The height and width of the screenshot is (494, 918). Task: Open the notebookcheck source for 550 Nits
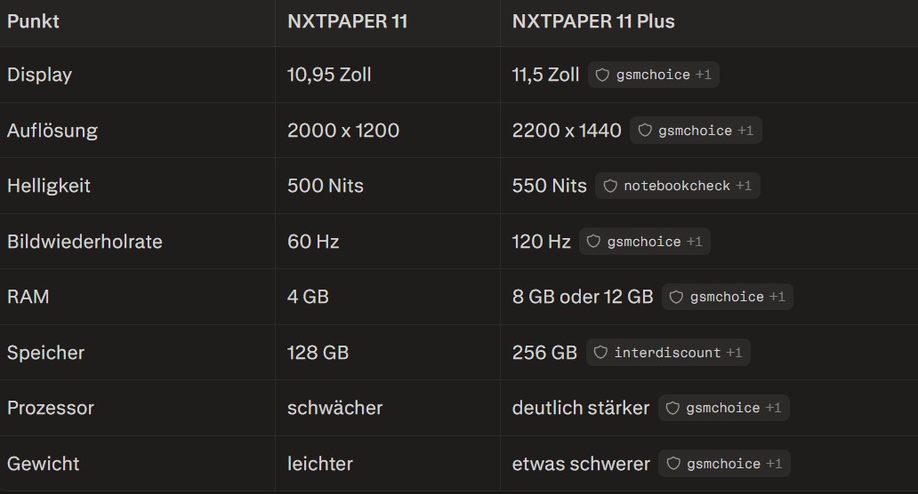pos(677,186)
